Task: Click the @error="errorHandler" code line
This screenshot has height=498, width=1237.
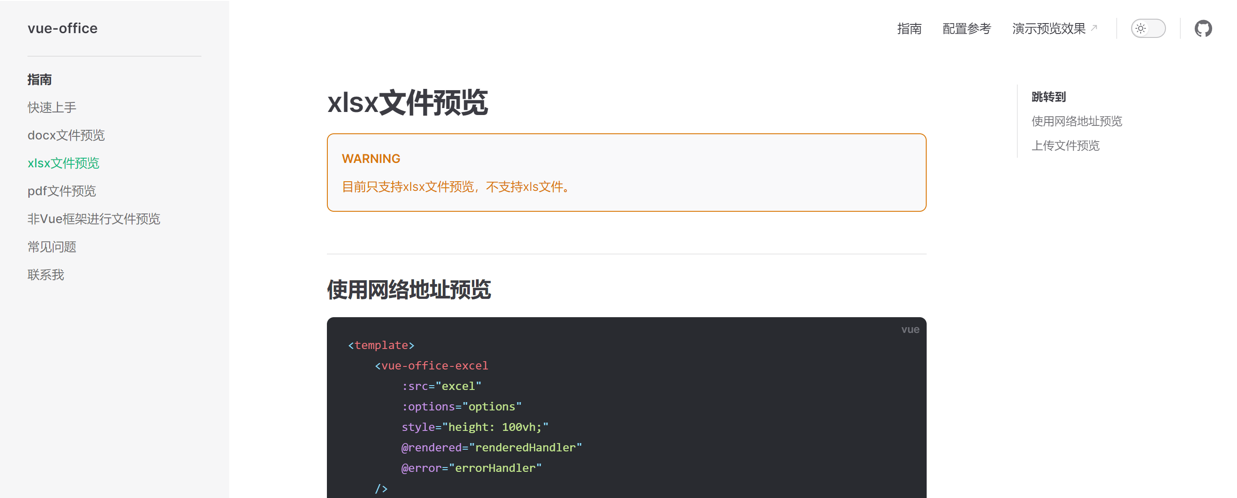Action: coord(471,468)
